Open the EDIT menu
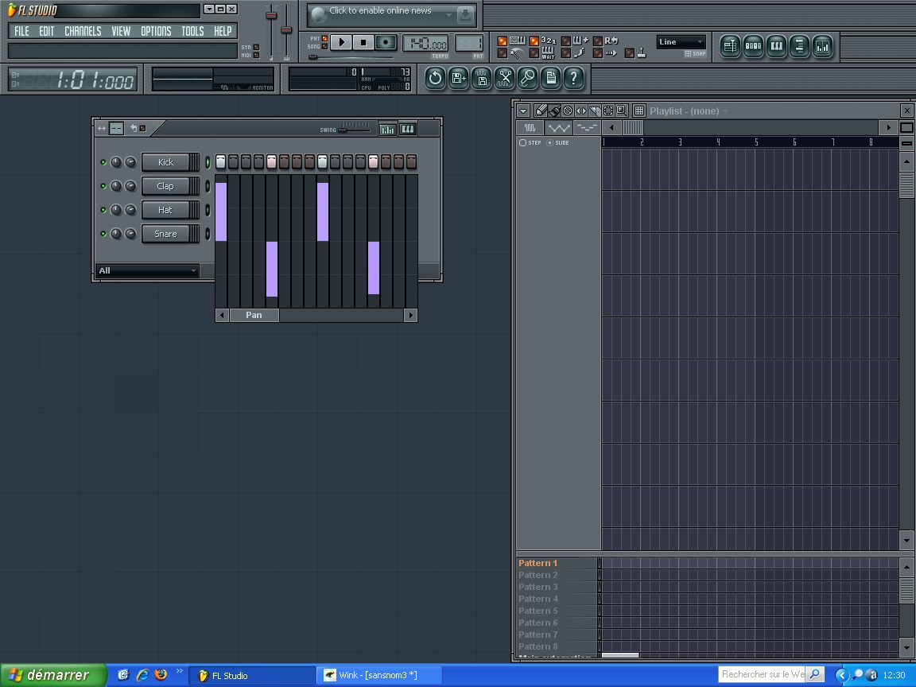916x687 pixels. click(47, 31)
